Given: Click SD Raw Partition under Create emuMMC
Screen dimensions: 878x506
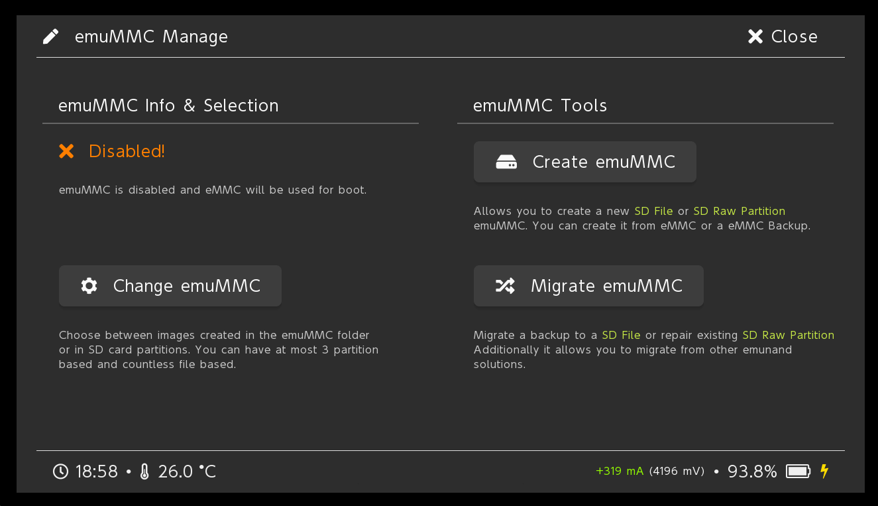Looking at the screenshot, I should click(739, 211).
